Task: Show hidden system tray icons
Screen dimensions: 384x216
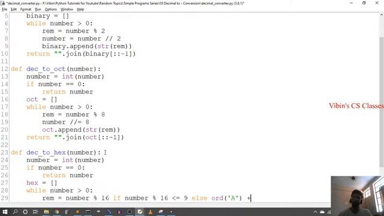Action: (315, 212)
